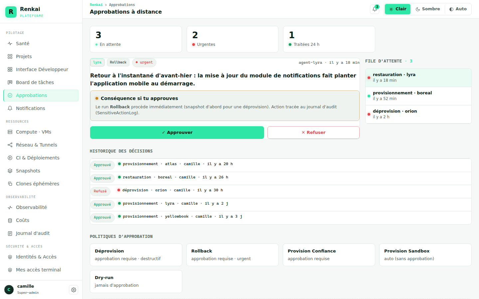This screenshot has width=479, height=299.
Task: Switch theme to Sombre
Action: click(428, 9)
